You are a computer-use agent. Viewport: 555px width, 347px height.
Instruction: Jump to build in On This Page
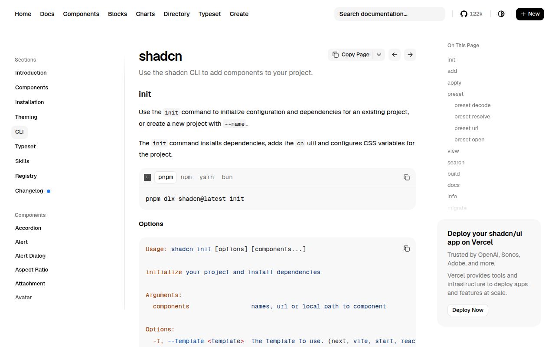pyautogui.click(x=454, y=174)
